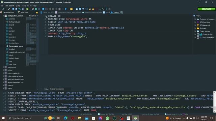216x121 pixels.
Task: Expand the assignment database node
Action: click(3, 67)
